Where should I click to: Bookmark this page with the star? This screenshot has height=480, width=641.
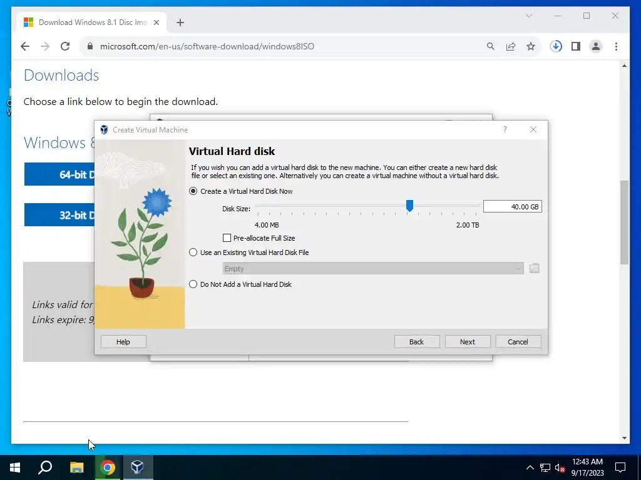531,46
